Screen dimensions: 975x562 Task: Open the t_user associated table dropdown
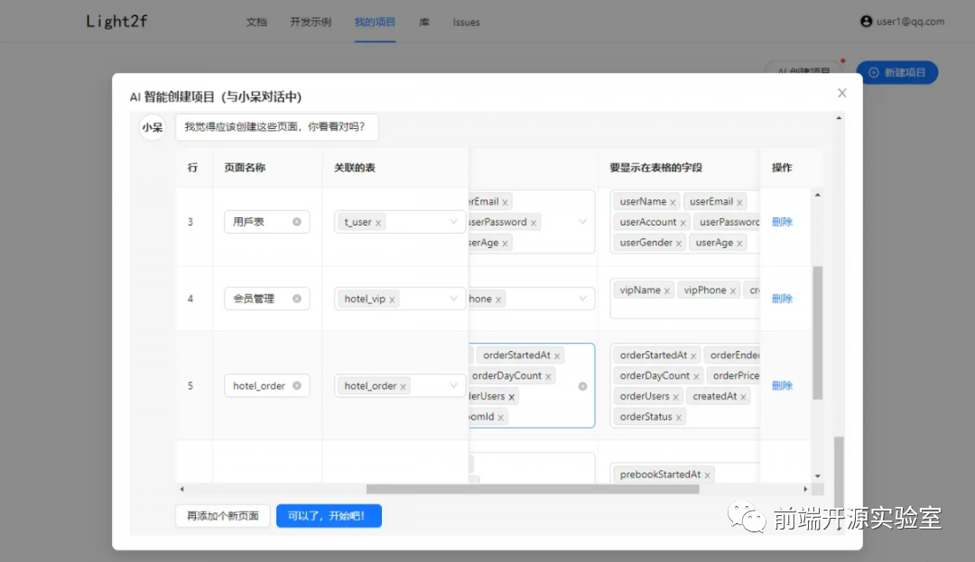click(451, 221)
